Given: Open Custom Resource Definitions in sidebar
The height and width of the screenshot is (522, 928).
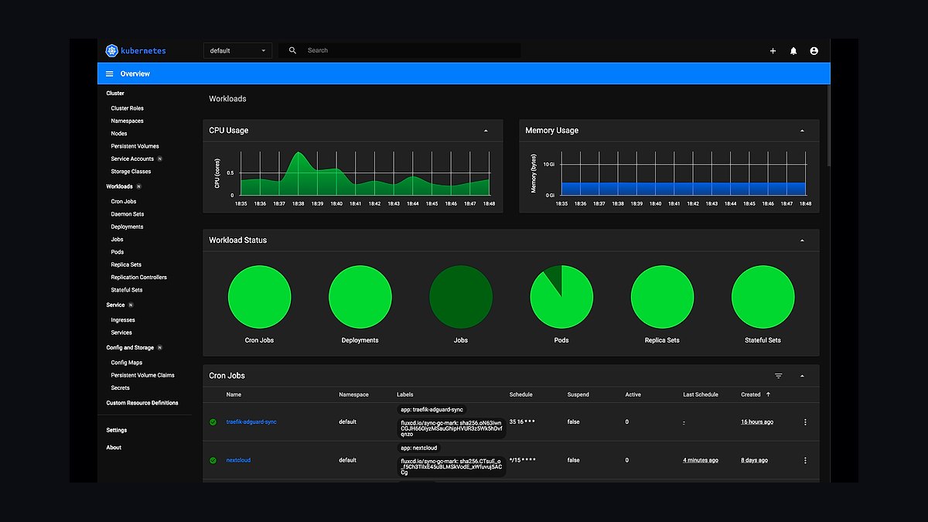Looking at the screenshot, I should [x=142, y=403].
